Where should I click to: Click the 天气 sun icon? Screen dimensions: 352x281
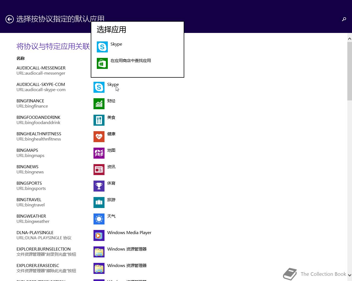pos(99,219)
